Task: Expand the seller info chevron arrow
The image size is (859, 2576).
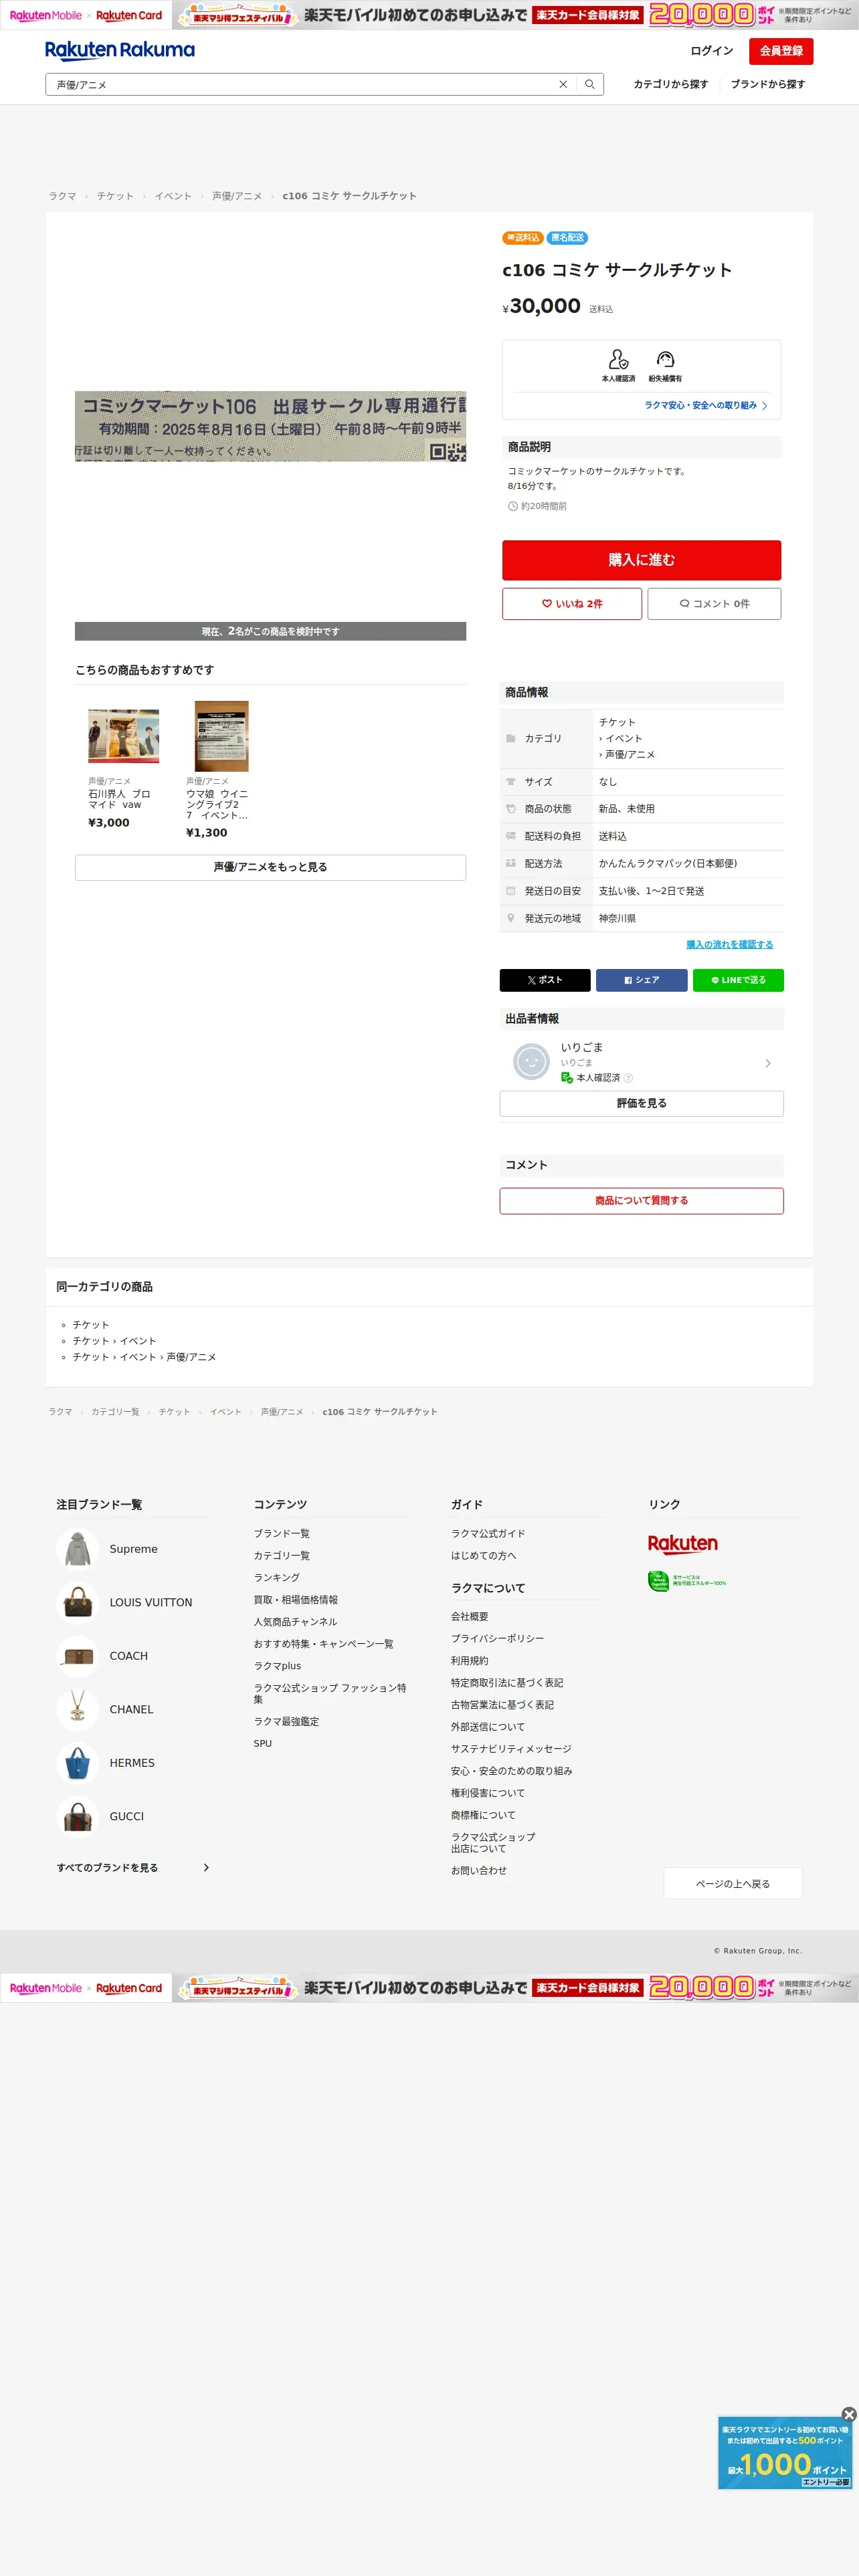Action: point(768,1063)
